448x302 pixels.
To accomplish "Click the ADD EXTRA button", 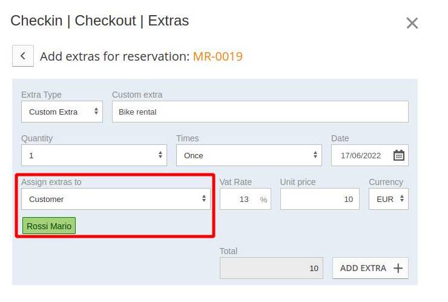I will (371, 268).
